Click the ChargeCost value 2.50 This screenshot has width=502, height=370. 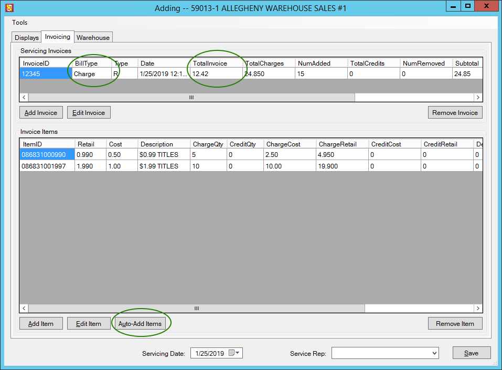tap(290, 154)
